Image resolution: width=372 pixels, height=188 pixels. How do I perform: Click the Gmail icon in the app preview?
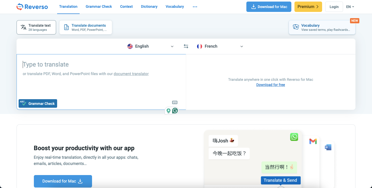313,141
